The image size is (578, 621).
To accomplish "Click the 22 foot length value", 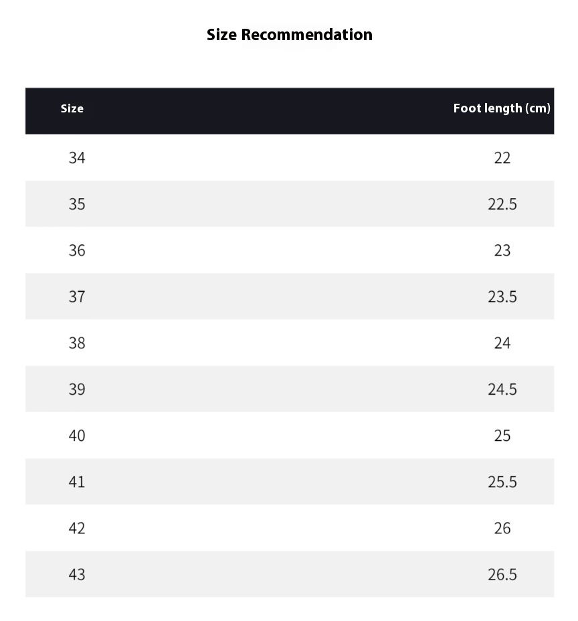I will (502, 158).
